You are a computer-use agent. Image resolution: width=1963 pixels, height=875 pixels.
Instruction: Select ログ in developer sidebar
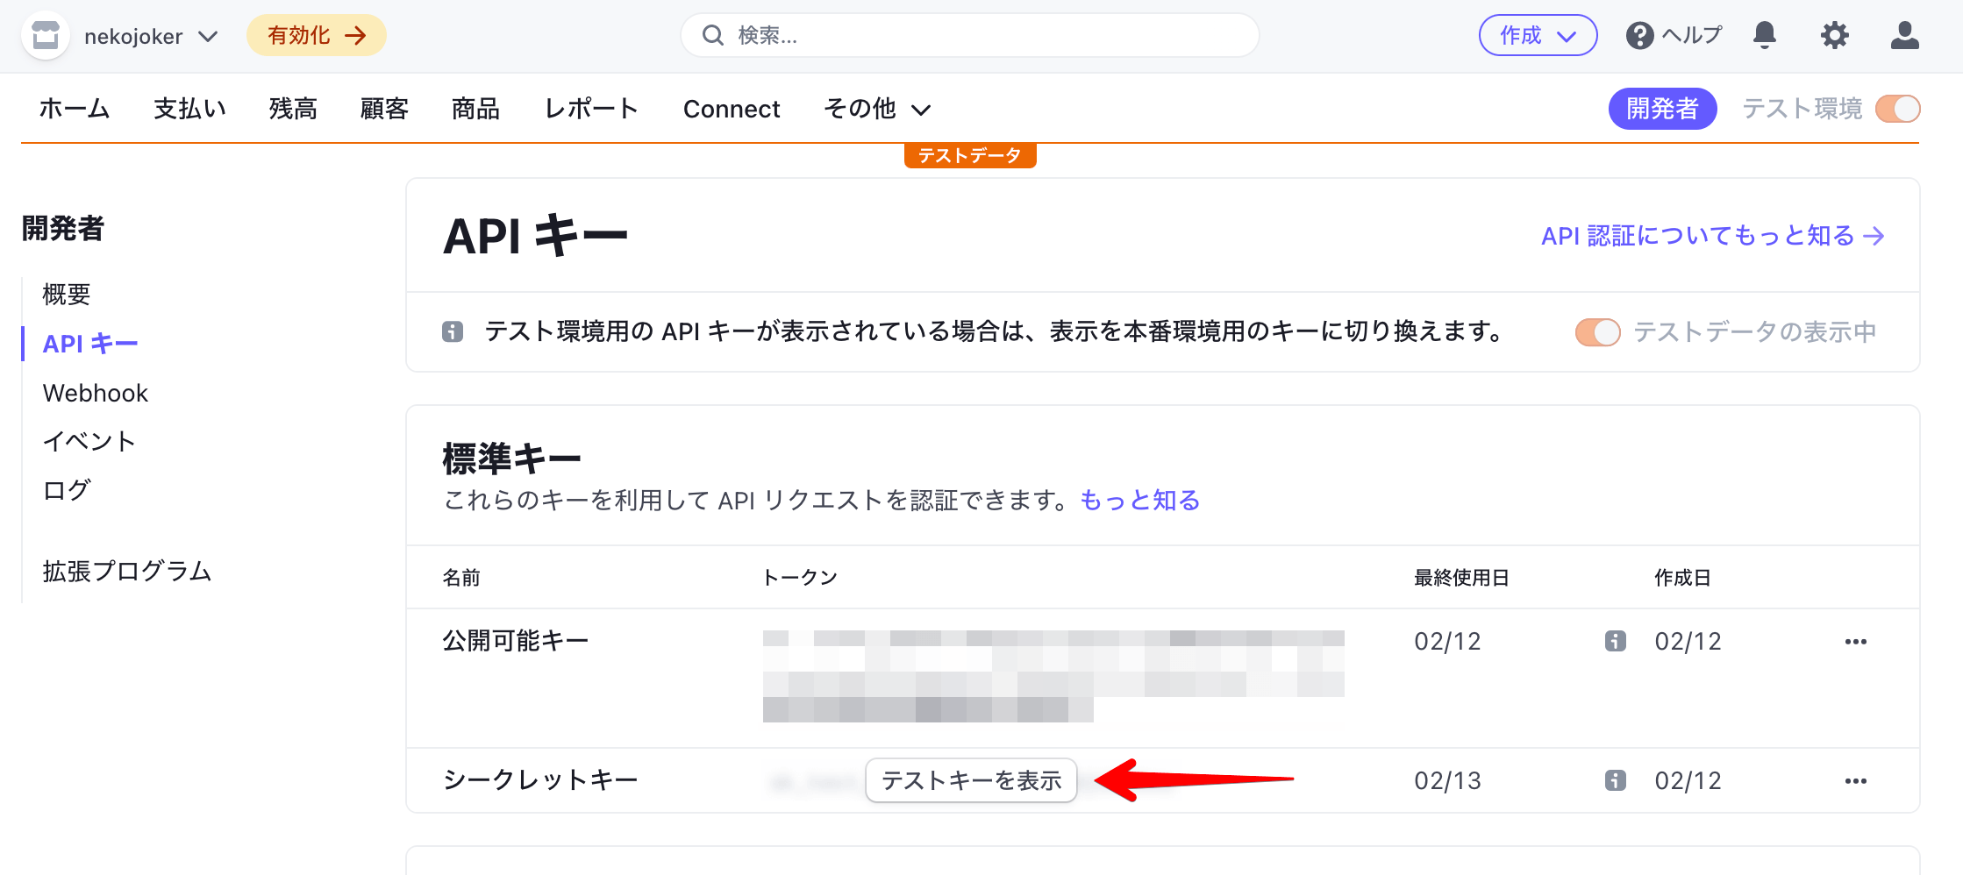[x=67, y=490]
